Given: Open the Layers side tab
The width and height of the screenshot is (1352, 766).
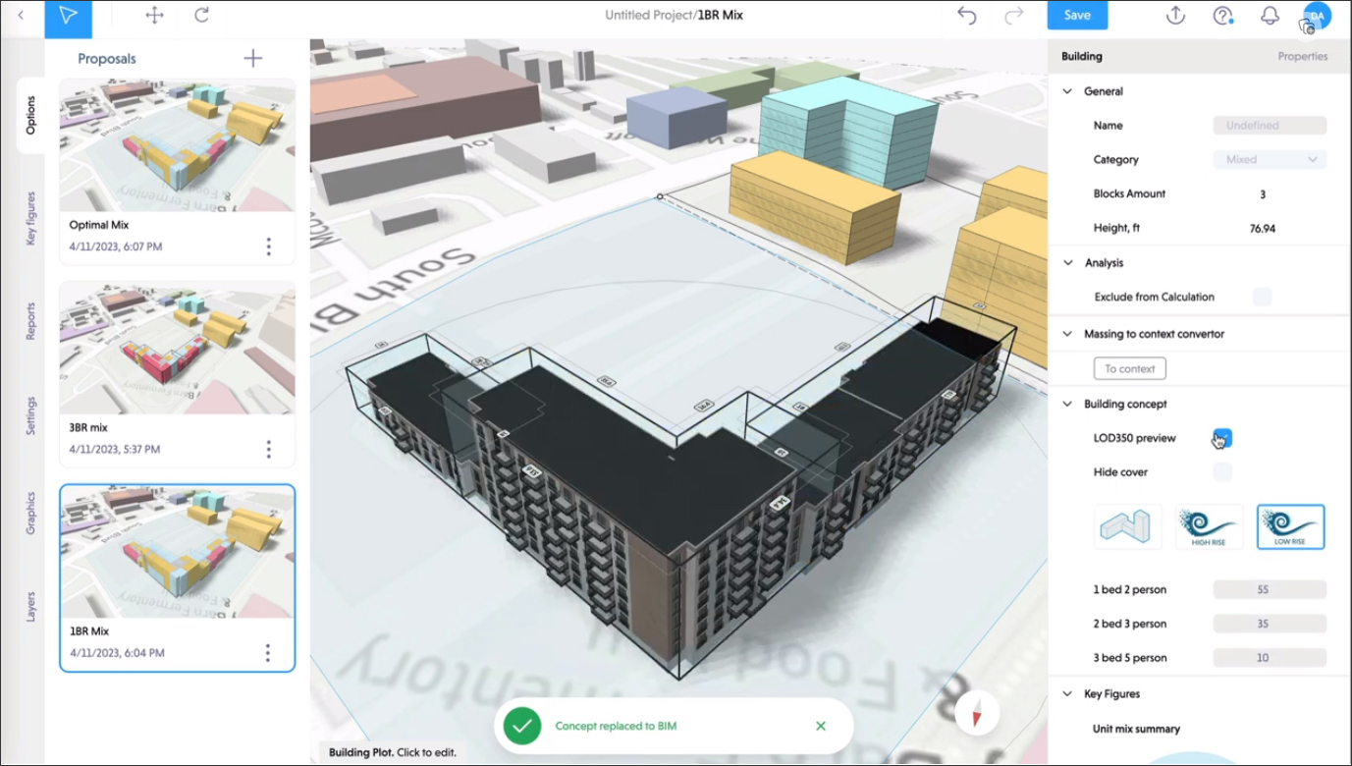Looking at the screenshot, I should [30, 606].
